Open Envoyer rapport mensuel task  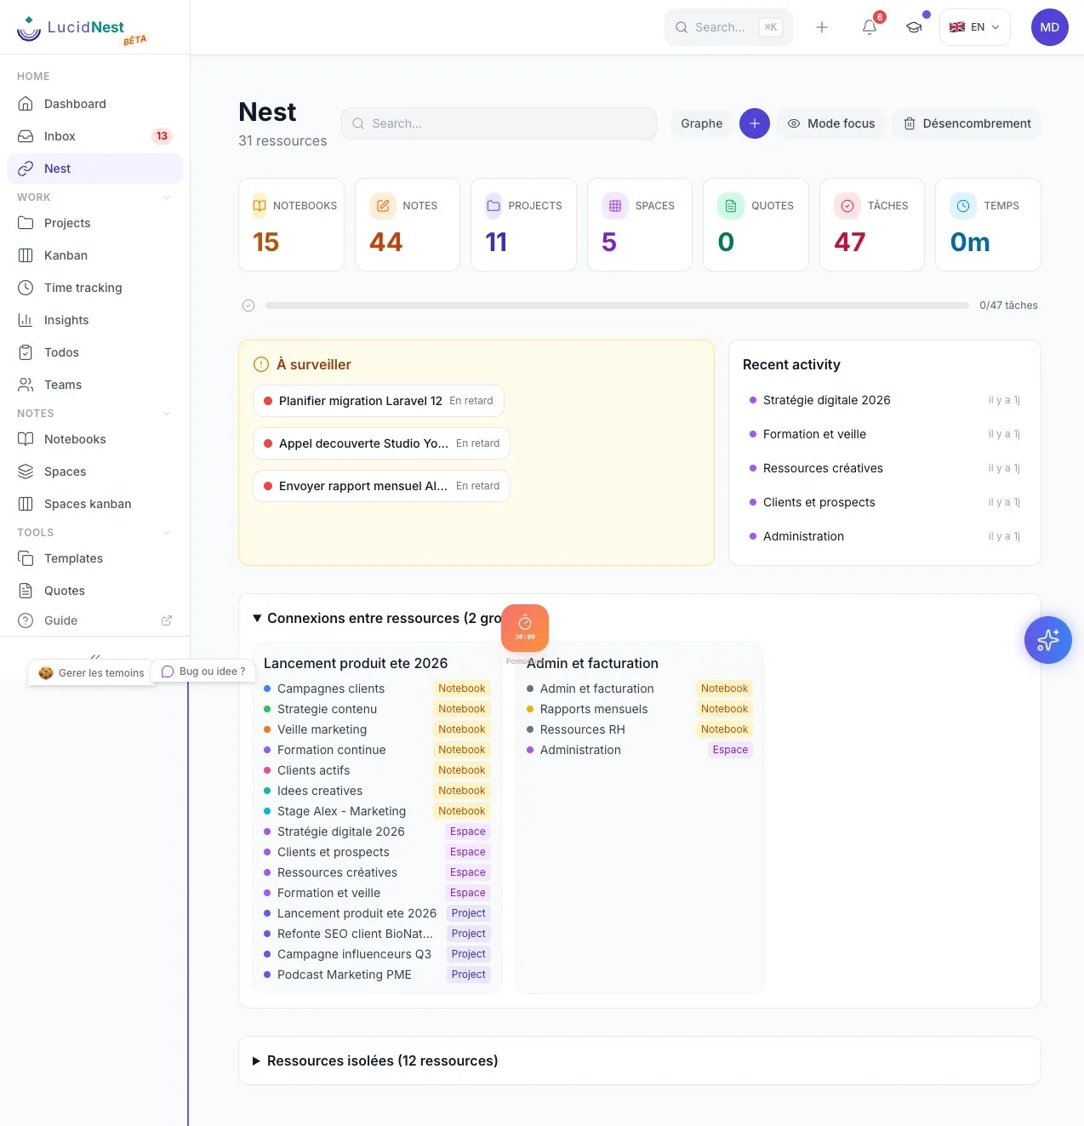(381, 486)
